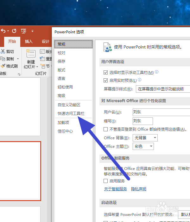Click the Undo icon in quick access toolbar

[3, 31]
